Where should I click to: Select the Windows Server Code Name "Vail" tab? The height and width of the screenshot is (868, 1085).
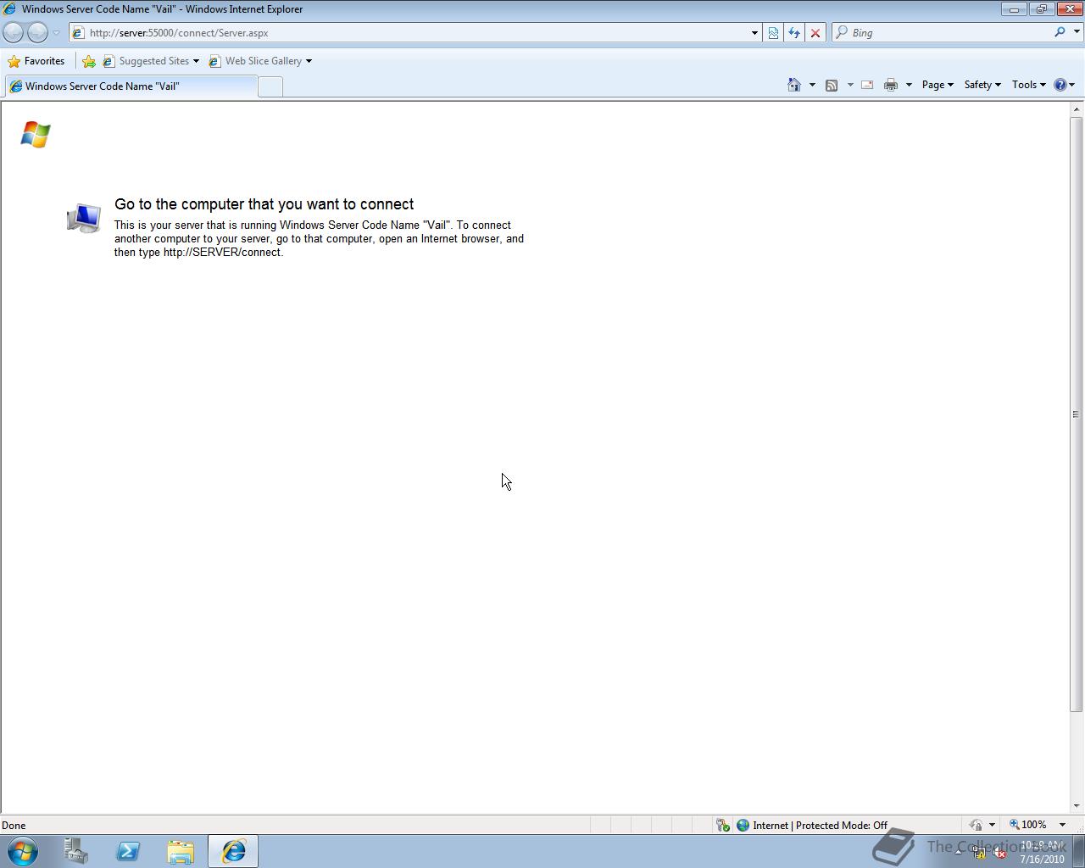click(x=131, y=86)
